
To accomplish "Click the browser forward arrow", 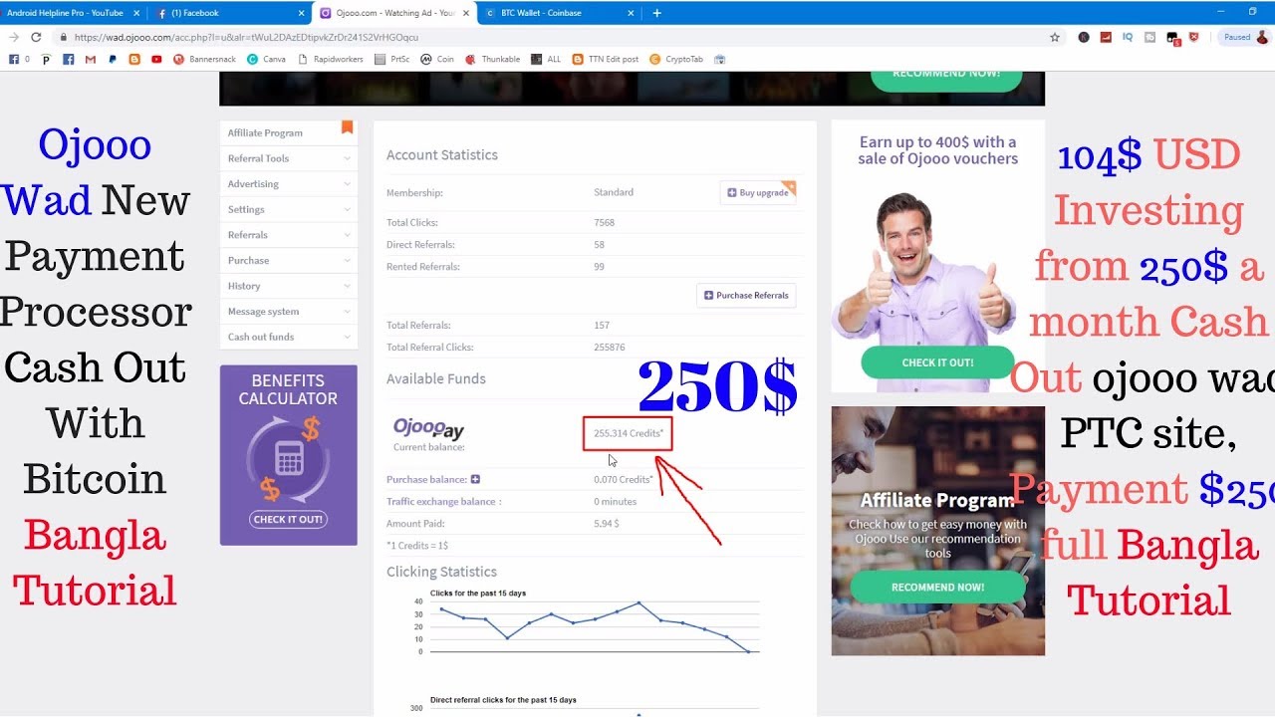I will pyautogui.click(x=14, y=37).
